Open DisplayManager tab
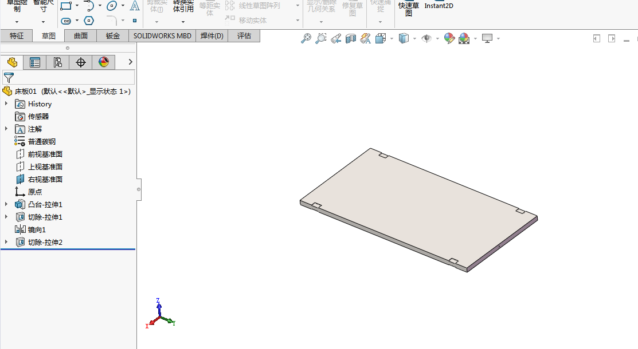Viewport: 638px width, 349px height. point(104,62)
